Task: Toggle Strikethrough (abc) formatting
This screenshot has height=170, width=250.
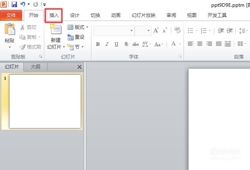Action: coord(136,44)
